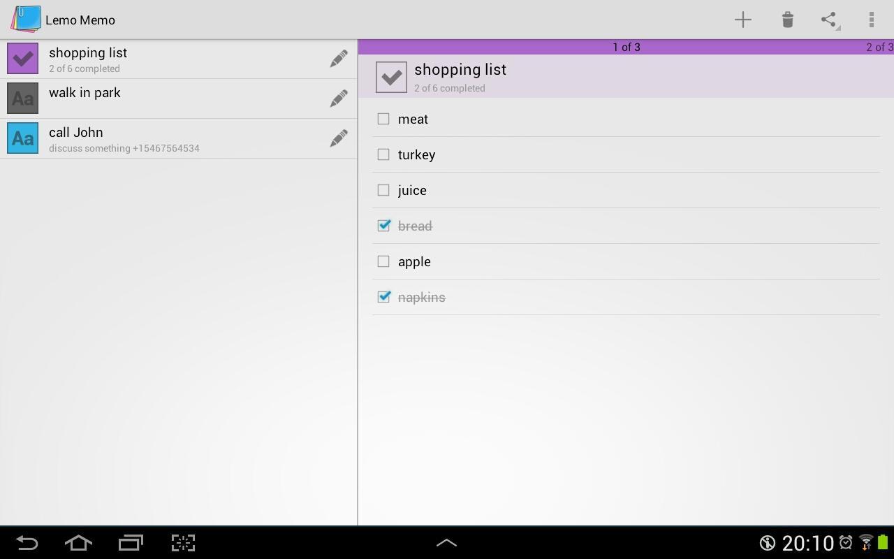Tap the struck-through napkins item text

coord(421,298)
